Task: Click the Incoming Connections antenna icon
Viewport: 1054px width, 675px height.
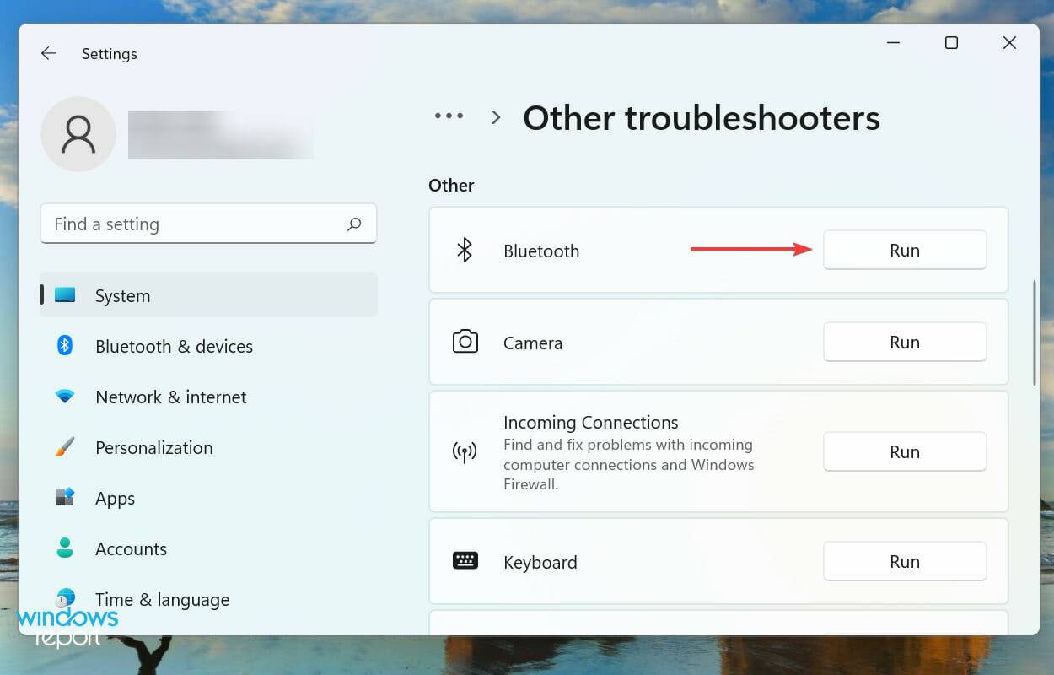Action: [465, 452]
